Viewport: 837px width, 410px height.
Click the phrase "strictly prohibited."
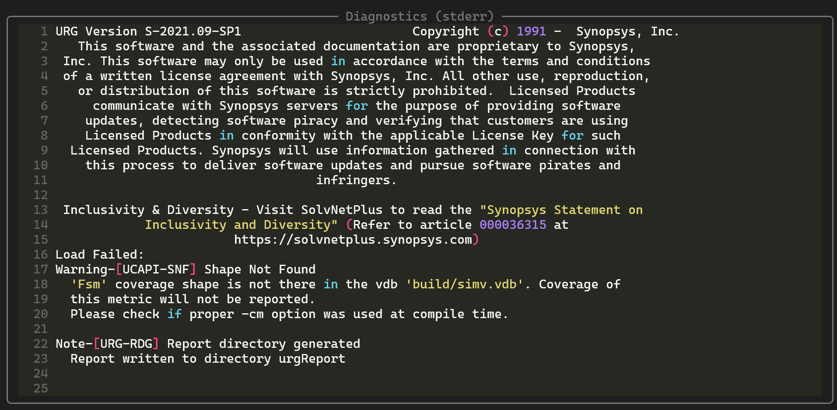(x=420, y=91)
